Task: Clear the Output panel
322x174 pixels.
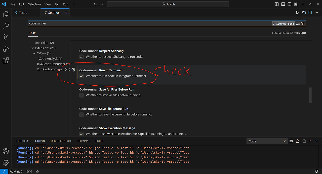Action: point(291,141)
